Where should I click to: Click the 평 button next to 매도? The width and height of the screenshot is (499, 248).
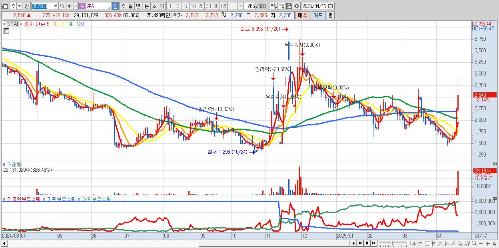[330, 15]
